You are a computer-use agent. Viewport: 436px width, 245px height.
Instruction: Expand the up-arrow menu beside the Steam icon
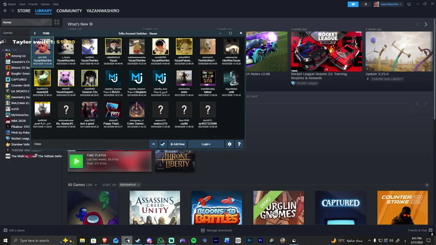pyautogui.click(x=153, y=144)
